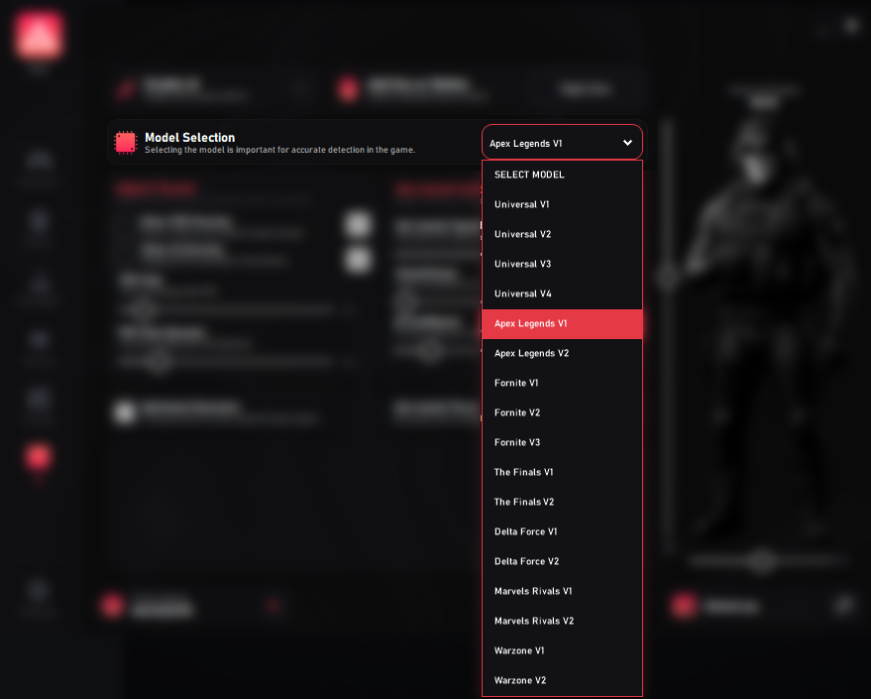Select Fornite V2 option
Screen dimensions: 871x699
point(562,412)
